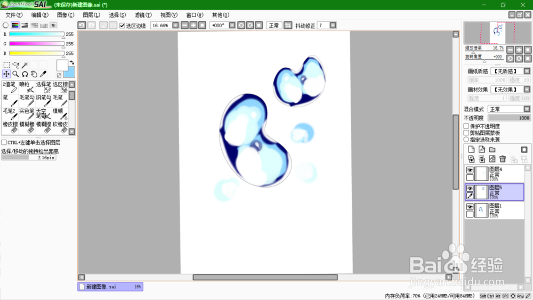This screenshot has height=300, width=533.
Task: Open the 画材效果 effect dropdown
Action: 527,90
